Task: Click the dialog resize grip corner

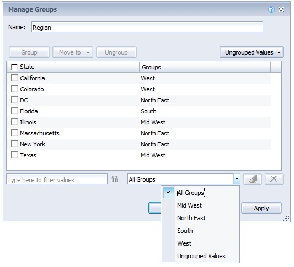Action: pos(286,218)
